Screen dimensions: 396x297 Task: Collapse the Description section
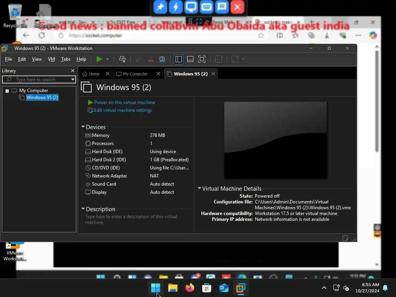pyautogui.click(x=83, y=208)
